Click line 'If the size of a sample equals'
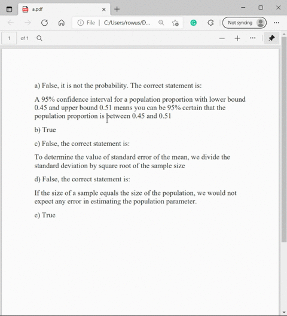 (135, 193)
